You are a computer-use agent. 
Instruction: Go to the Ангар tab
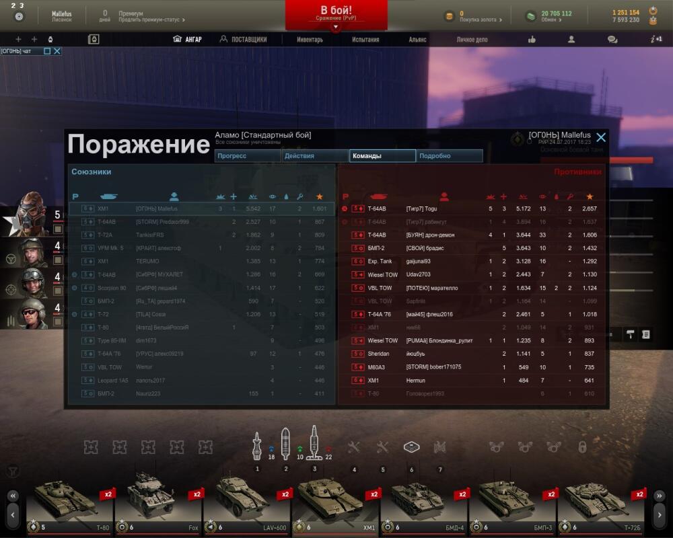[187, 39]
